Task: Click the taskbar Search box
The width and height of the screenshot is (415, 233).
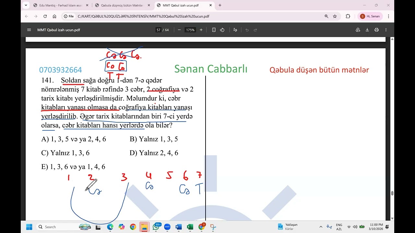Action: [x=64, y=227]
